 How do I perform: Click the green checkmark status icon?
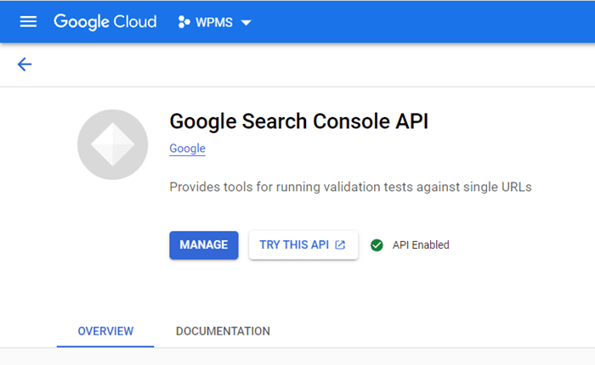[x=377, y=245]
